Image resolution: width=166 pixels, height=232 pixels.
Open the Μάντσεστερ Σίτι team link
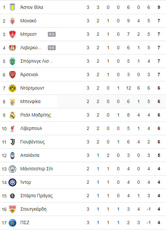point(36,169)
